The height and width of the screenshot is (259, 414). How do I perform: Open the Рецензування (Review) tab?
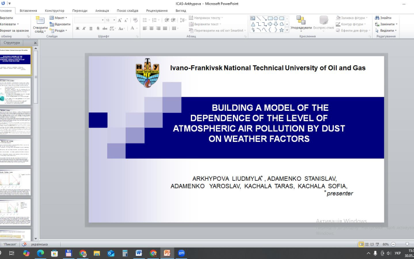[x=157, y=10]
